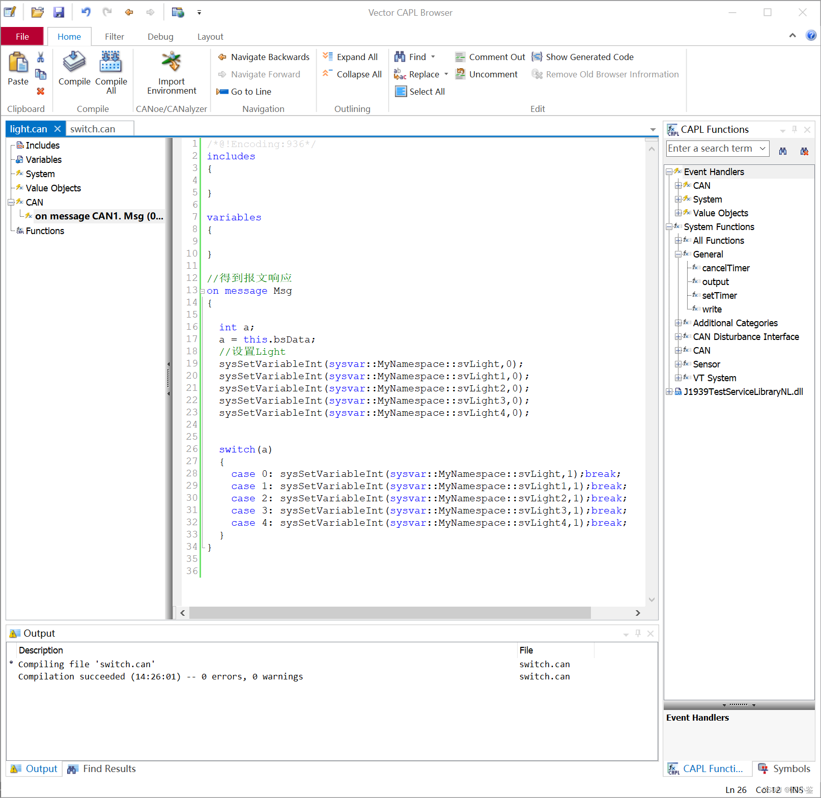The width and height of the screenshot is (821, 798).
Task: Click the binoculars search icon in CAPL Functions
Action: click(x=783, y=151)
